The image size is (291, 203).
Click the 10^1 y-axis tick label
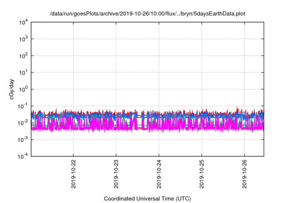pyautogui.click(x=23, y=72)
